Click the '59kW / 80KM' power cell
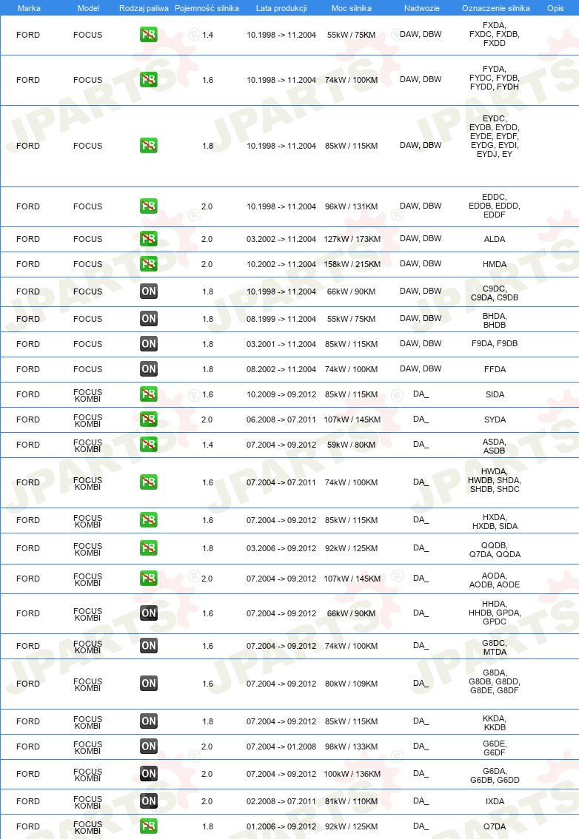 point(352,445)
